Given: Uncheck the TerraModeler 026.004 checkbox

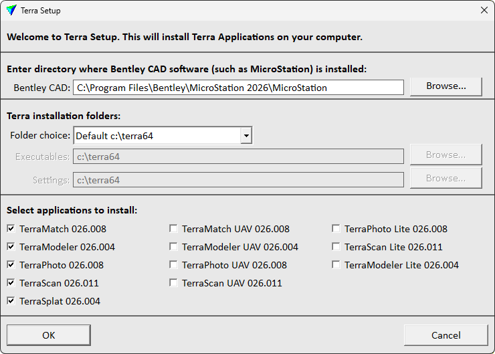Looking at the screenshot, I should click(11, 247).
